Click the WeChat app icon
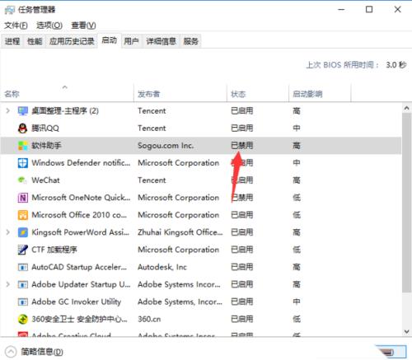412x360 pixels. tap(22, 180)
